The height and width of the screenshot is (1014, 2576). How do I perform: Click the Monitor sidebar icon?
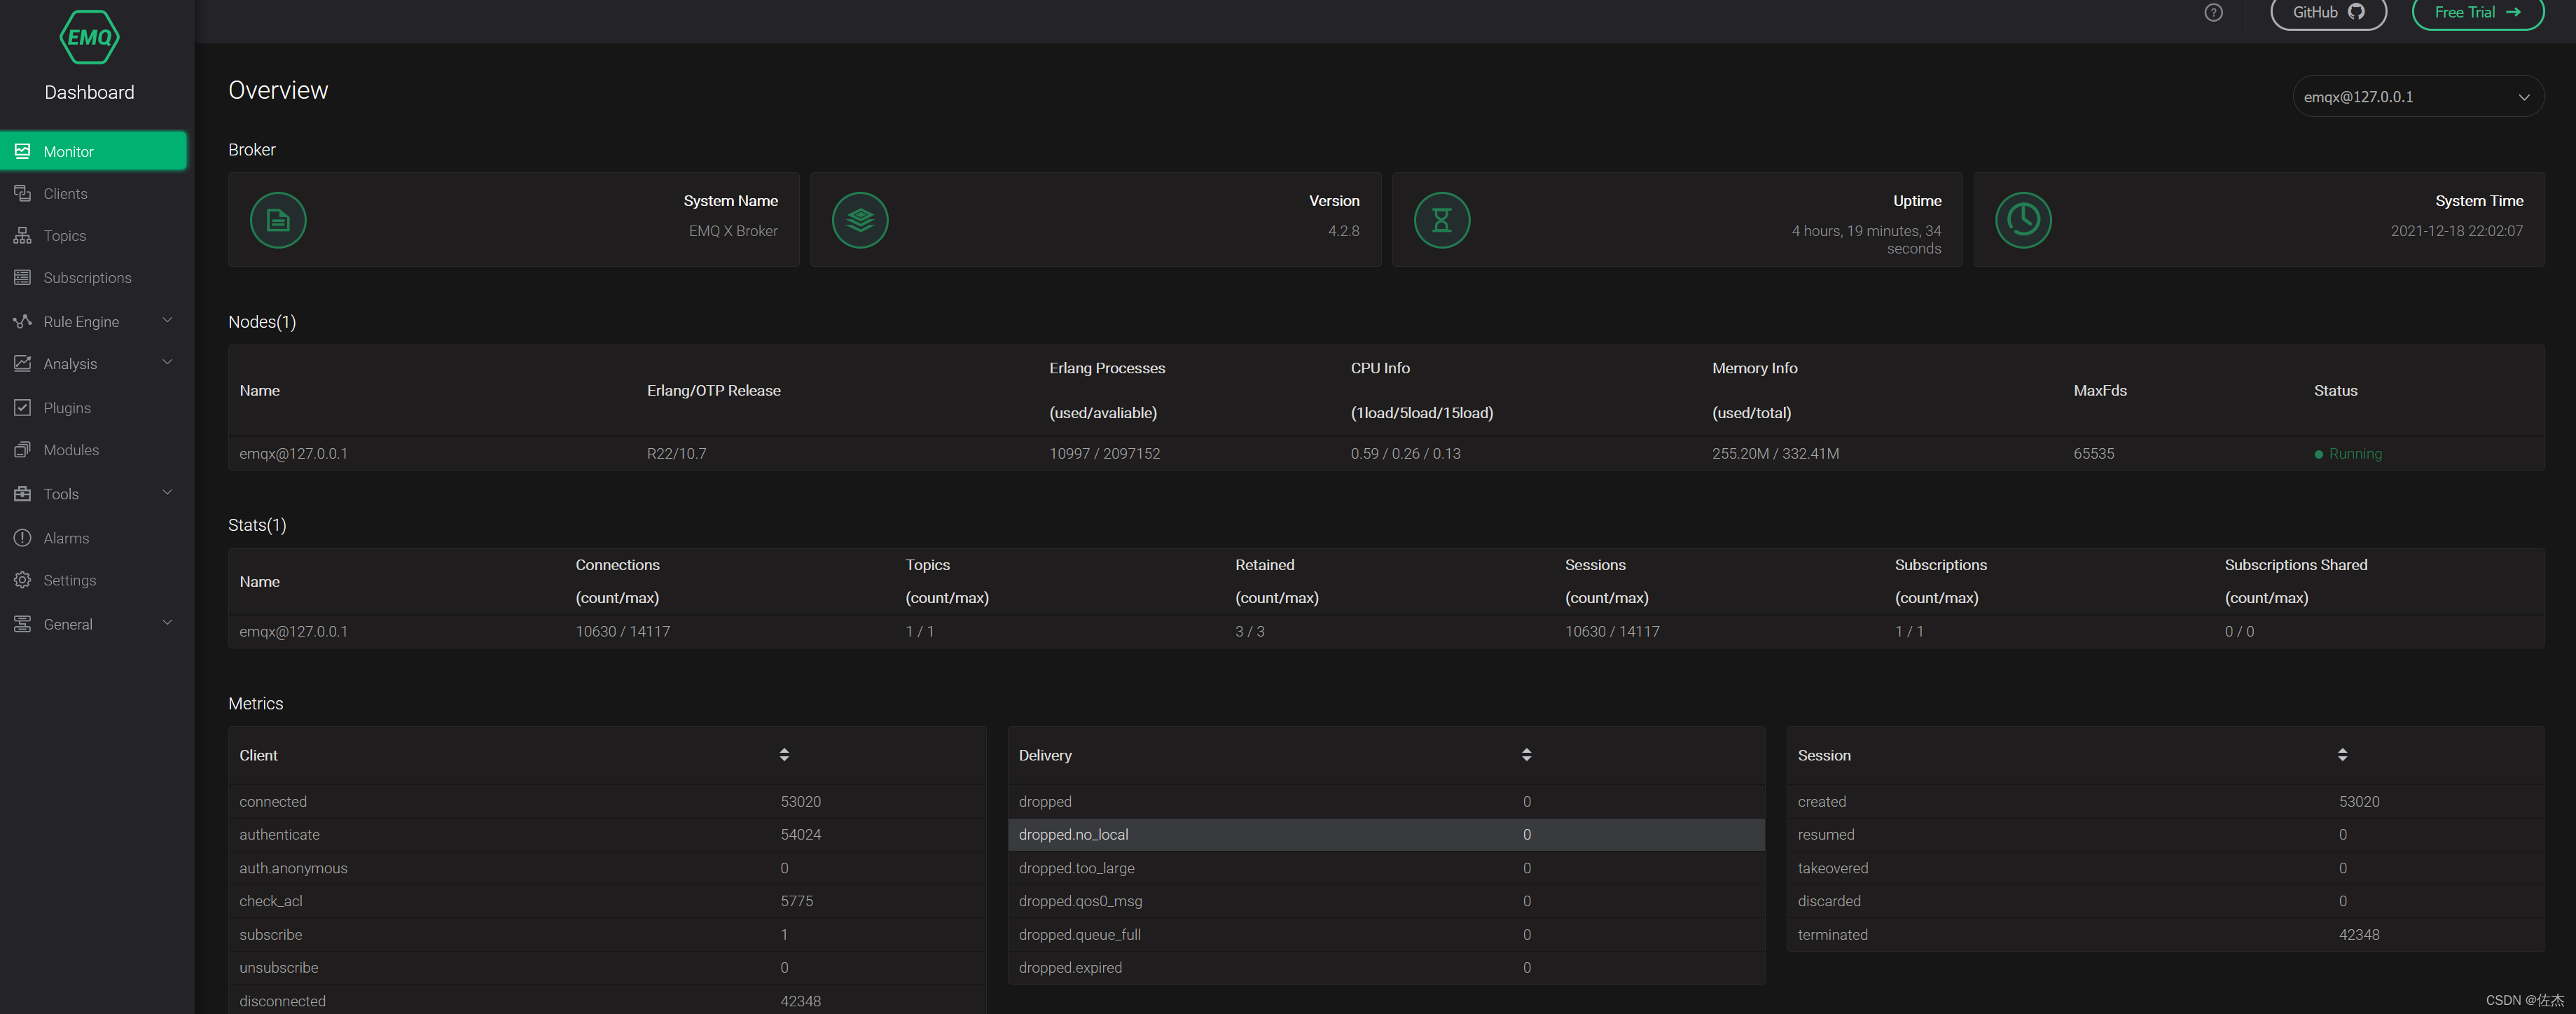(22, 151)
